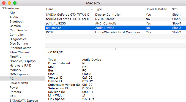186x102 pixels.
Task: Select the Memory sidebar item
Action: click(x=15, y=70)
